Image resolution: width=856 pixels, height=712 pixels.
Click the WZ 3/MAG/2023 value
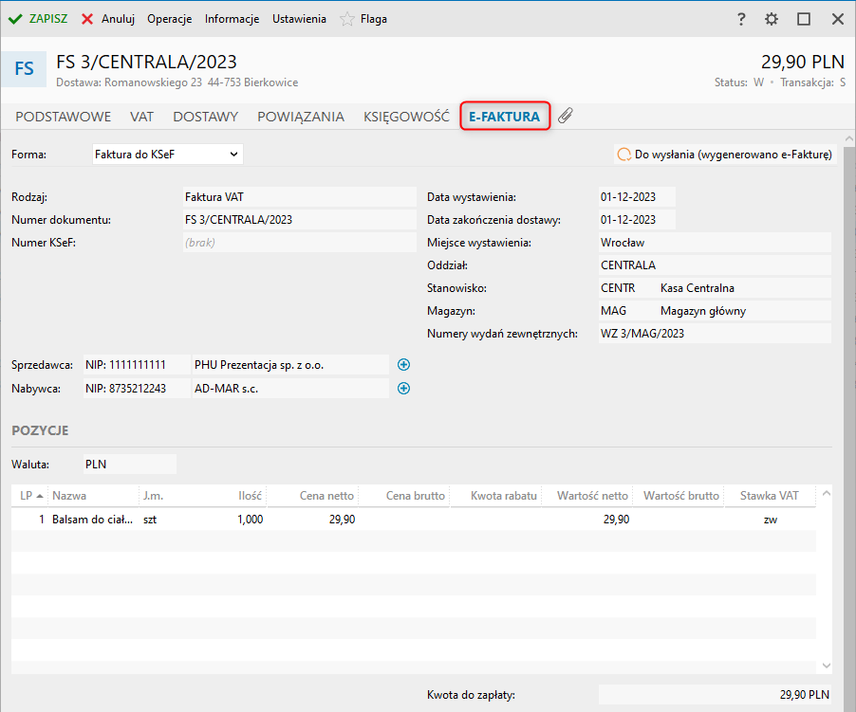pyautogui.click(x=642, y=334)
